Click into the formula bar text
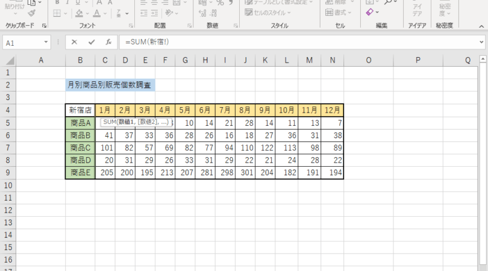 pyautogui.click(x=147, y=42)
